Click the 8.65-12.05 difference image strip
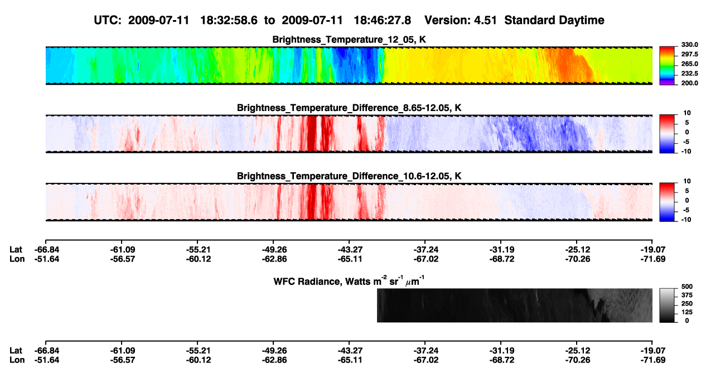The image size is (725, 372). pyautogui.click(x=349, y=134)
